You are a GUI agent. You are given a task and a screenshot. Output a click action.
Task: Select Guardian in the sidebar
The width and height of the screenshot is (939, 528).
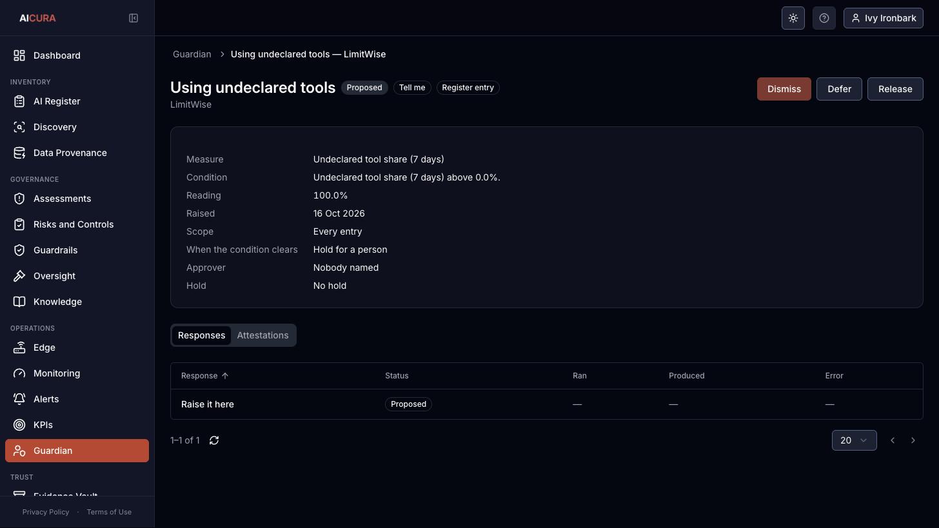77,451
